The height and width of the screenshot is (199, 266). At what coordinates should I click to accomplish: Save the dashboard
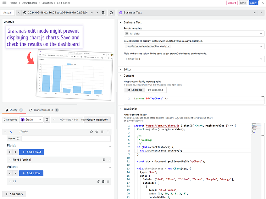tap(243, 3)
